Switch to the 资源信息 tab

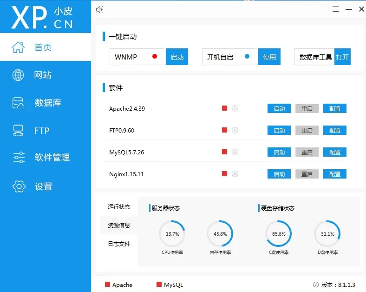pyautogui.click(x=119, y=225)
